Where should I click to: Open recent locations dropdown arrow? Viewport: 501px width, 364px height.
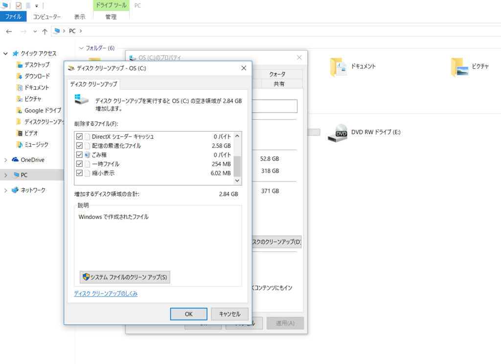(35, 31)
